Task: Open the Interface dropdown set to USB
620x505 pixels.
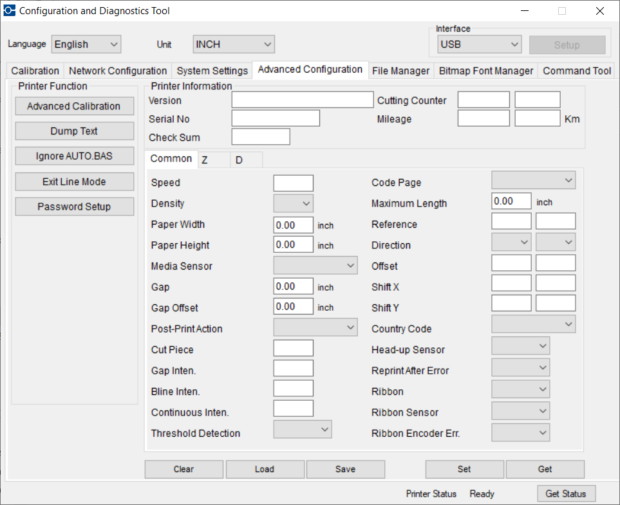Action: point(479,44)
